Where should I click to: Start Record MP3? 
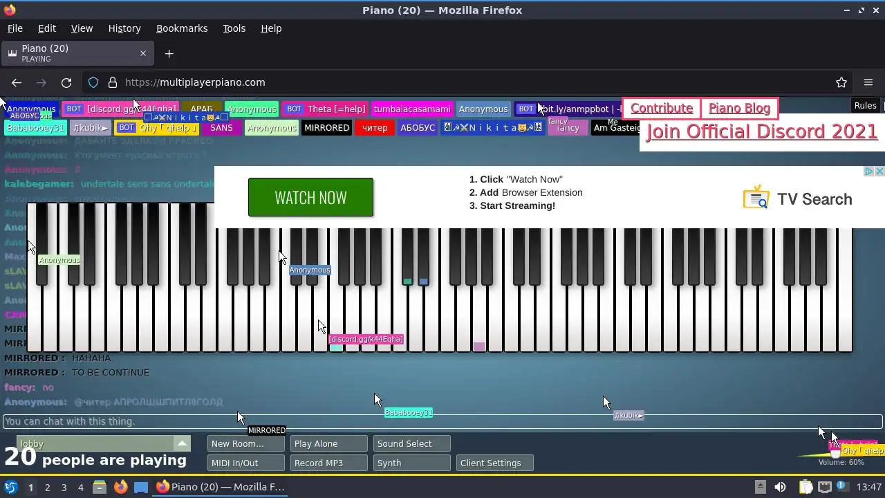329,463
